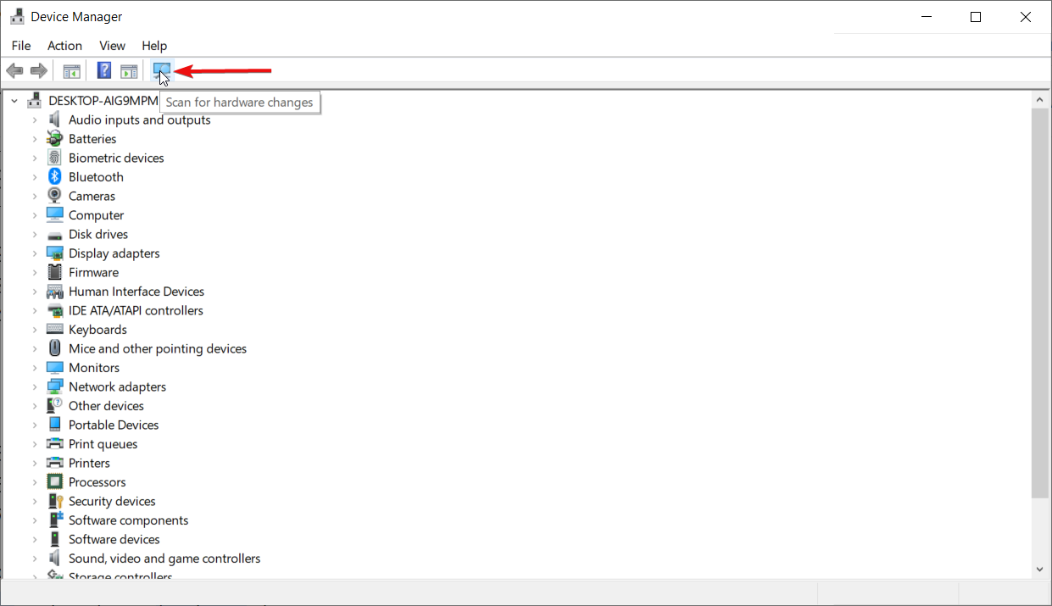This screenshot has width=1052, height=606.
Task: Click the Network adapters icon
Action: tap(55, 386)
